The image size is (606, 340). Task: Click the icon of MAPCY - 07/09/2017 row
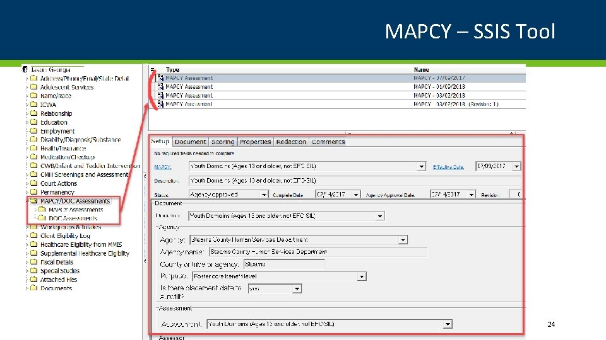(x=160, y=78)
